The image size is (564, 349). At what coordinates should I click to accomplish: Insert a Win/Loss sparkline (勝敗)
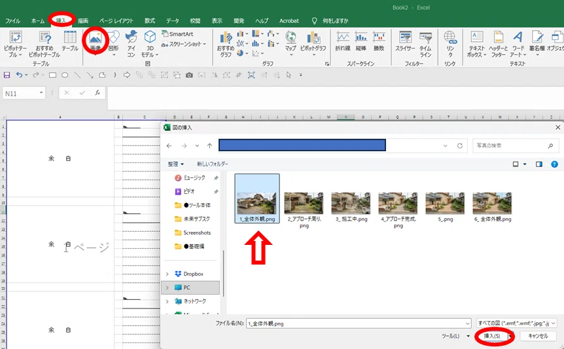(x=379, y=41)
